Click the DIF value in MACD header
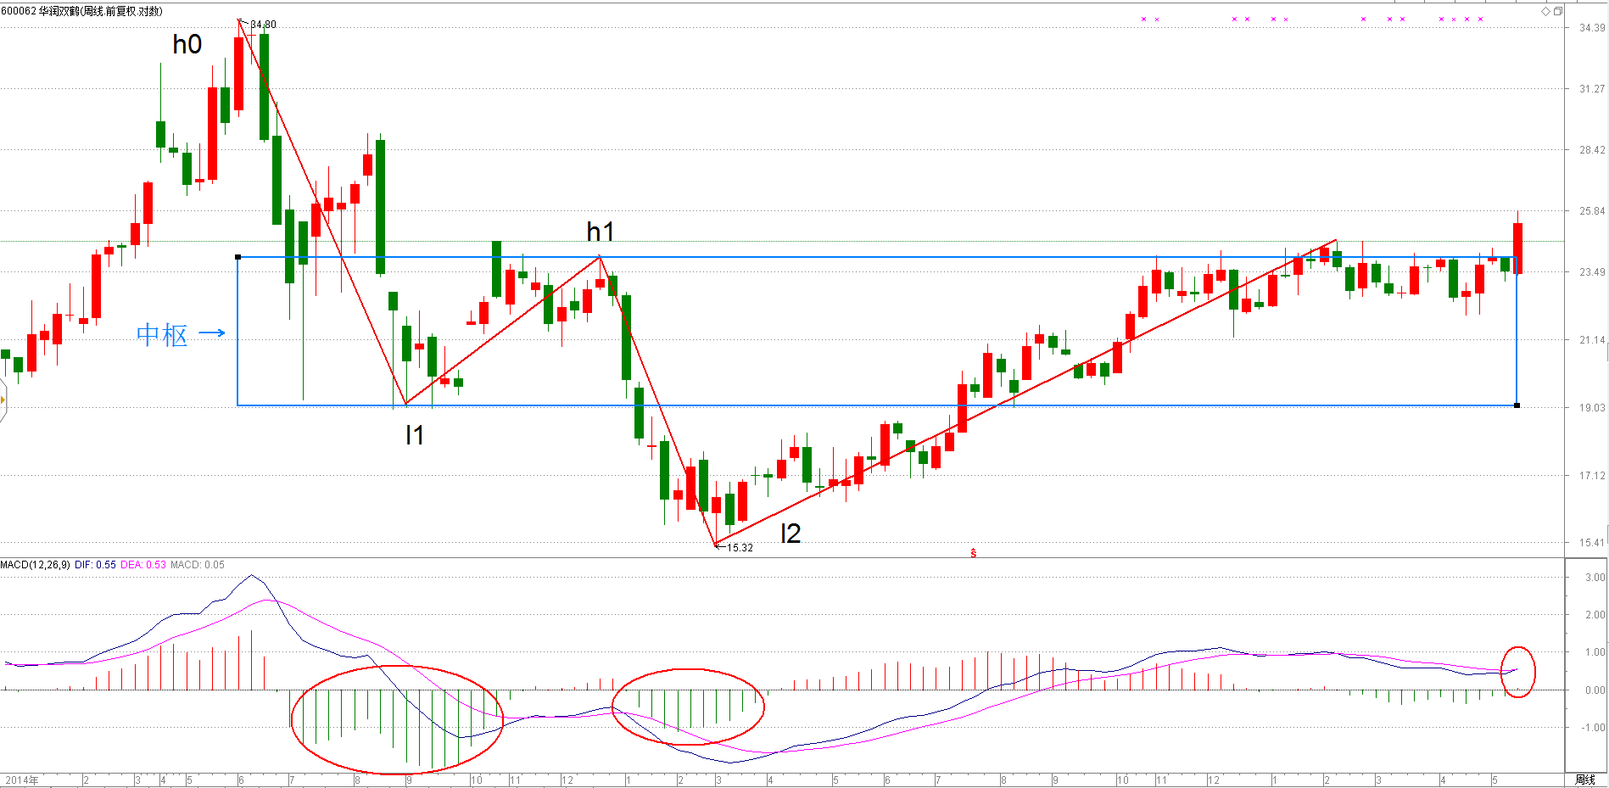1609x788 pixels. pyautogui.click(x=95, y=564)
